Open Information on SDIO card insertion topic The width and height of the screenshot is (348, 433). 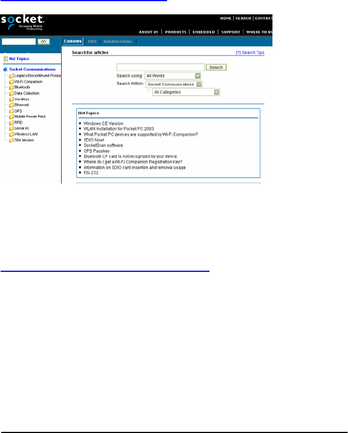pyautogui.click(x=135, y=167)
